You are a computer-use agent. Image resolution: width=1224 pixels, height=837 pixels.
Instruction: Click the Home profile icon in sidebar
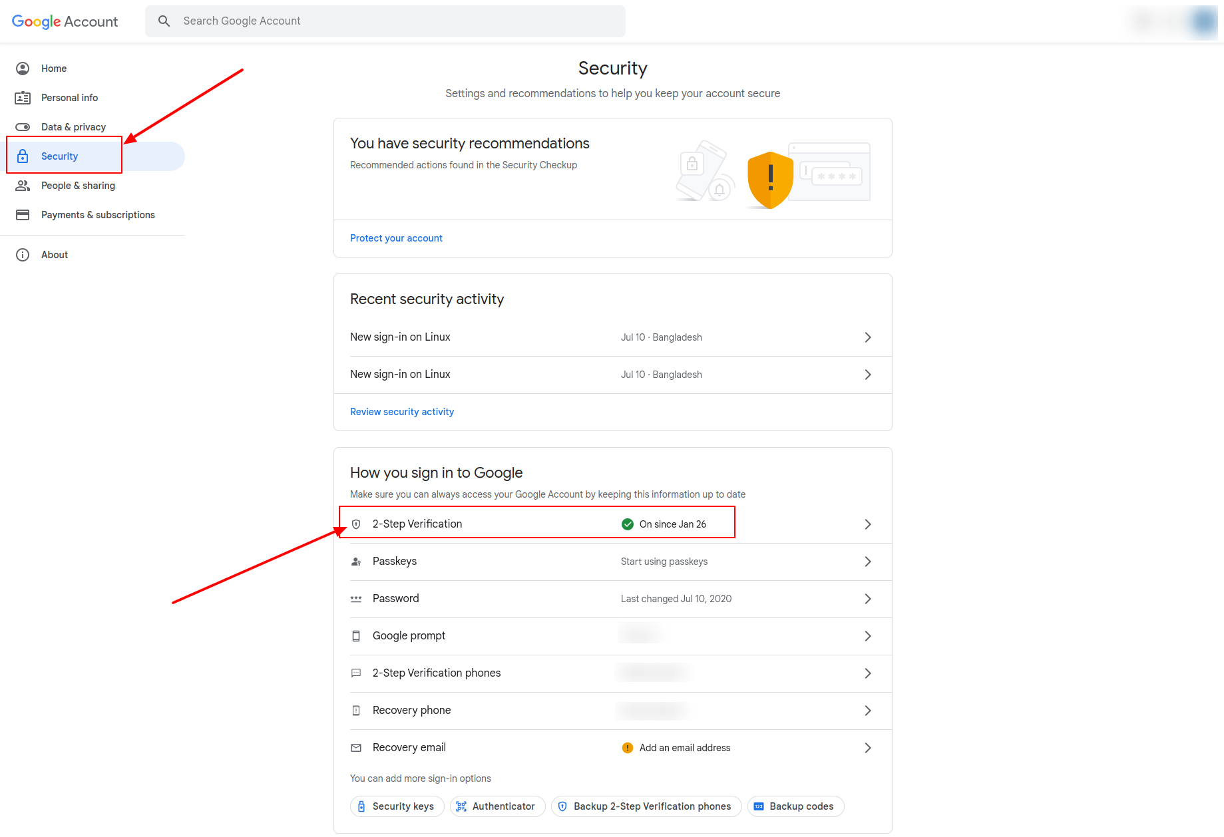(23, 69)
